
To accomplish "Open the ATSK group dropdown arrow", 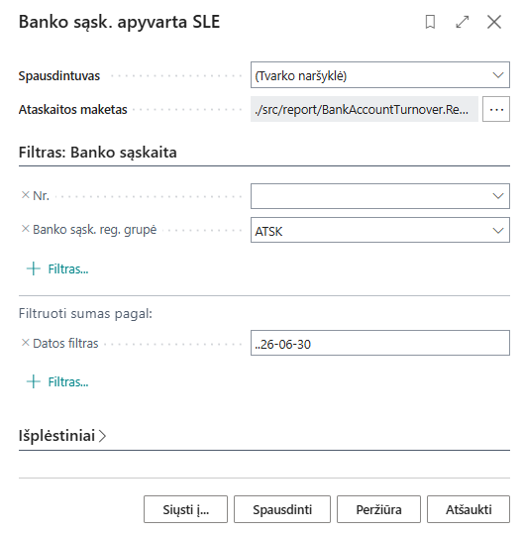I will (x=498, y=231).
